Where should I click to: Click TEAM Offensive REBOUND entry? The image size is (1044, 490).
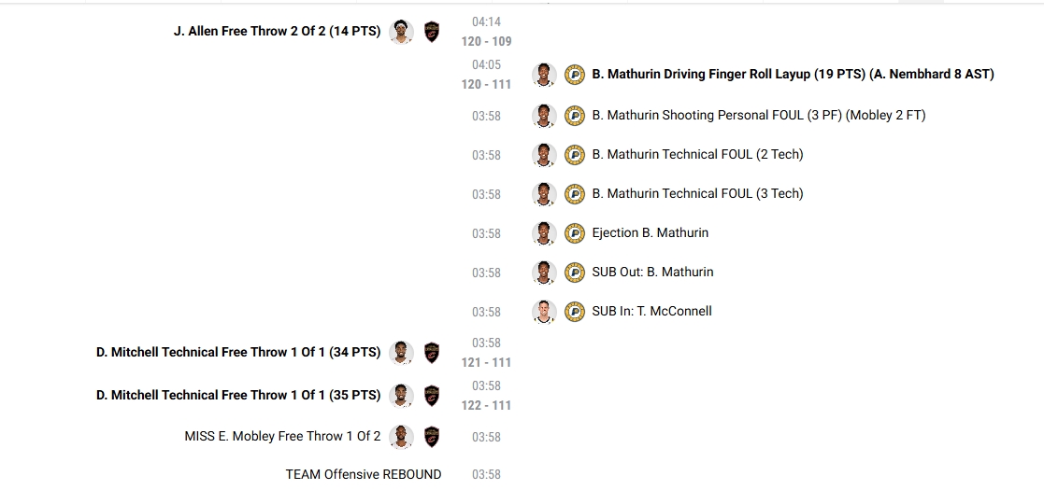click(x=363, y=475)
